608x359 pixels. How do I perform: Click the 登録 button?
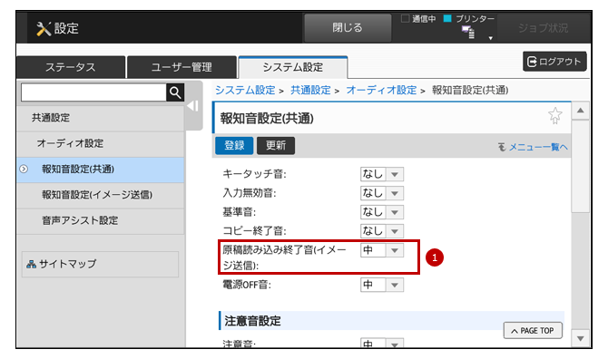(234, 146)
